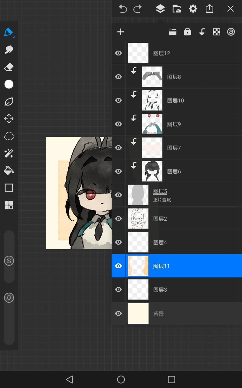Hide layer 图层12
This screenshot has width=242, height=388.
(x=119, y=53)
